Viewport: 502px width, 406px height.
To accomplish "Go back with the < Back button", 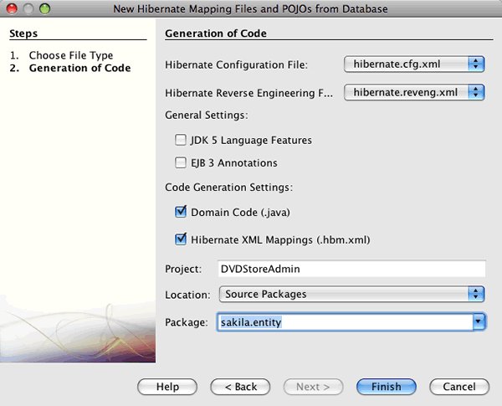I will click(x=240, y=387).
